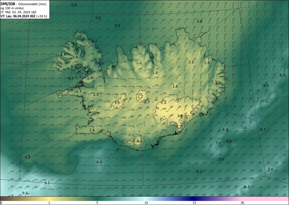Click the 5.5 value off the east coast
289x205 pixels.
pos(266,85)
